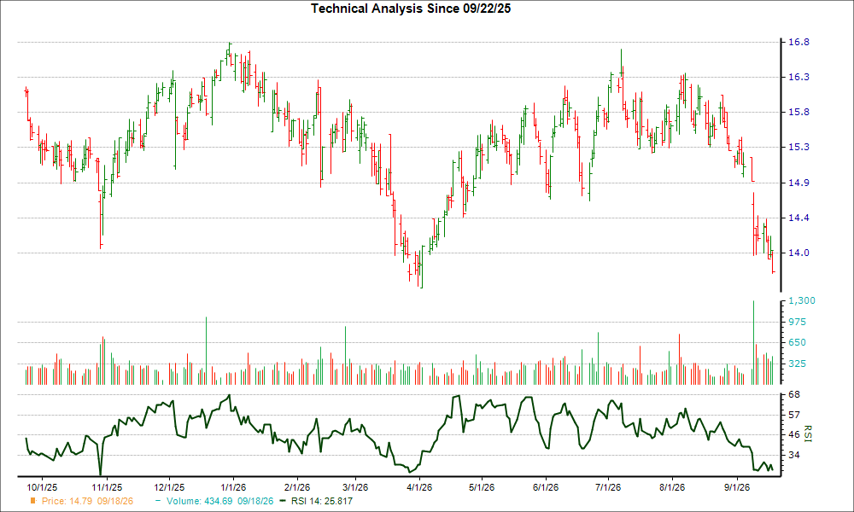This screenshot has height=512, width=854.
Task: Click the RSI axis value 34
Action: 793,455
